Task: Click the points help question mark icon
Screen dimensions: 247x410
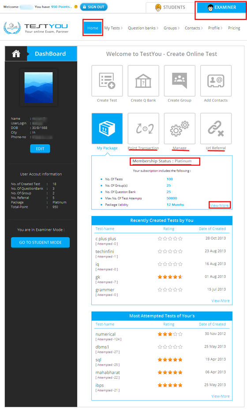Action: click(x=76, y=7)
